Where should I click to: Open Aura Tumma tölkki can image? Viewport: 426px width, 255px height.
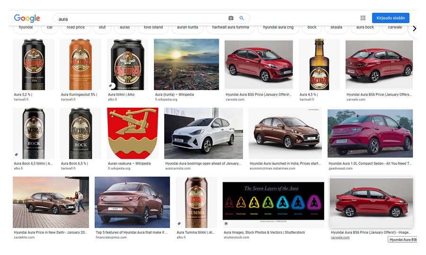[x=196, y=202]
